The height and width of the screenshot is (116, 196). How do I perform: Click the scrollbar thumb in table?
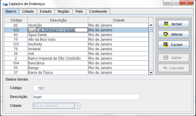(151, 30)
